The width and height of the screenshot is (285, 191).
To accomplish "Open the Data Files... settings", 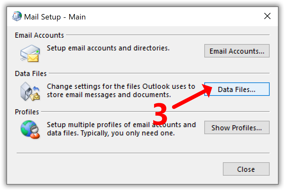I will click(x=237, y=89).
